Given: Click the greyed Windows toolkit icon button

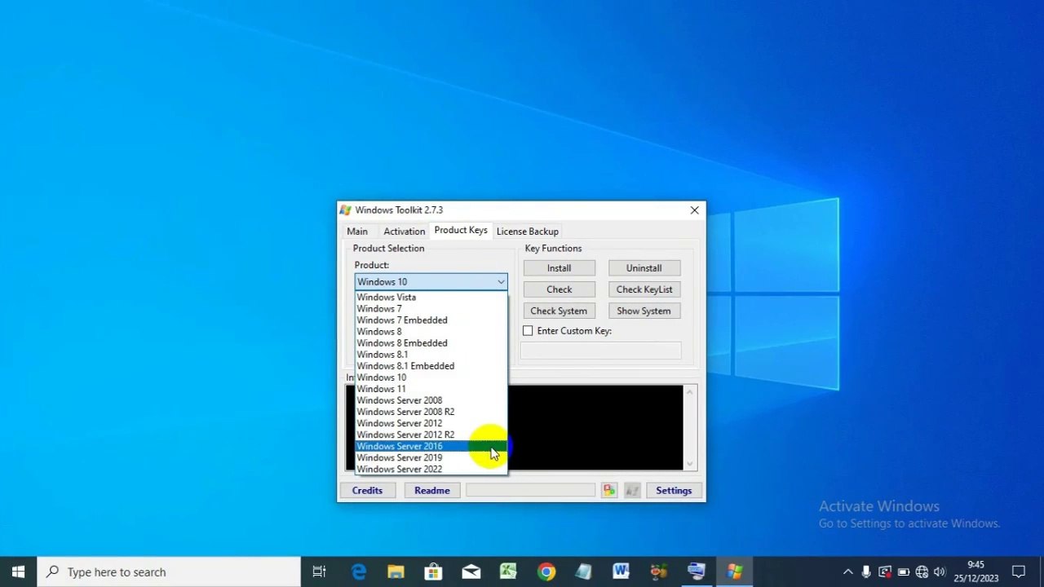Looking at the screenshot, I should pyautogui.click(x=632, y=490).
